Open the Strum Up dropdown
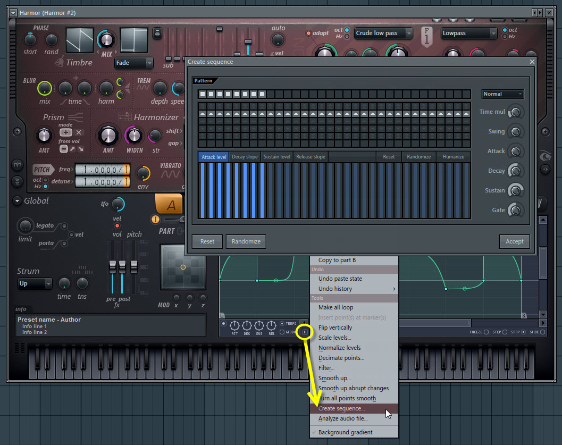Viewport: 562px width, 445px height. (x=35, y=284)
